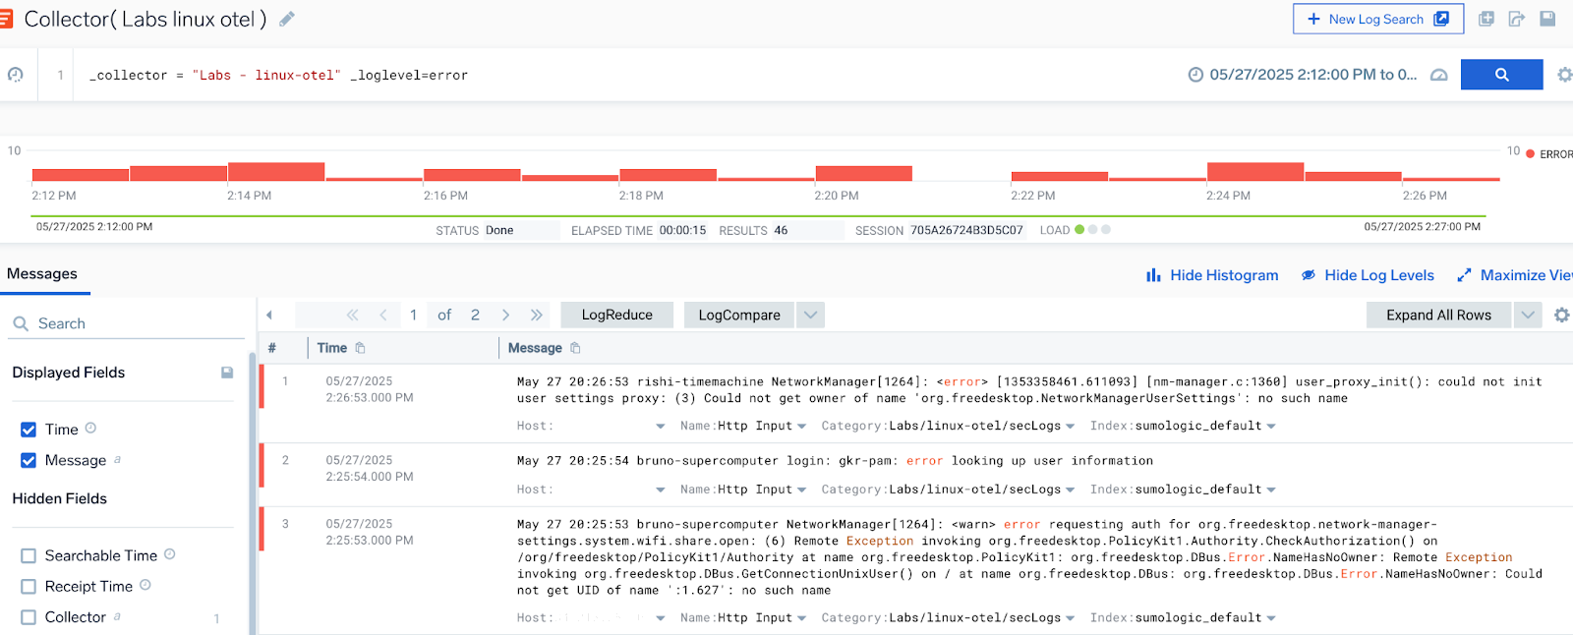The height and width of the screenshot is (635, 1573).
Task: Go to the next results page
Action: point(505,315)
